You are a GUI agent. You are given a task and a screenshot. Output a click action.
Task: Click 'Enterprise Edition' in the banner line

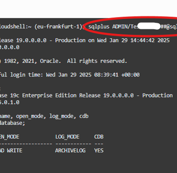49,95
